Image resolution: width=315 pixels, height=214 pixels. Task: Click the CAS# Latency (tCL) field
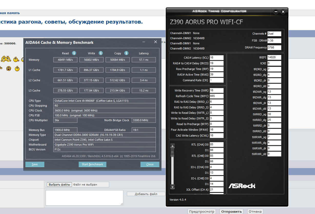click(x=217, y=58)
